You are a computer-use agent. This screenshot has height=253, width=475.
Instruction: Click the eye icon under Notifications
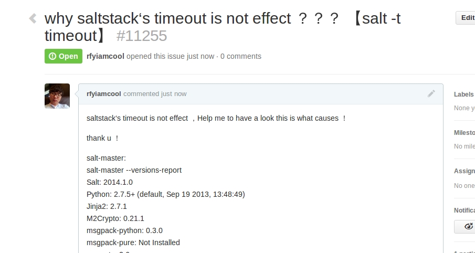coord(469,227)
